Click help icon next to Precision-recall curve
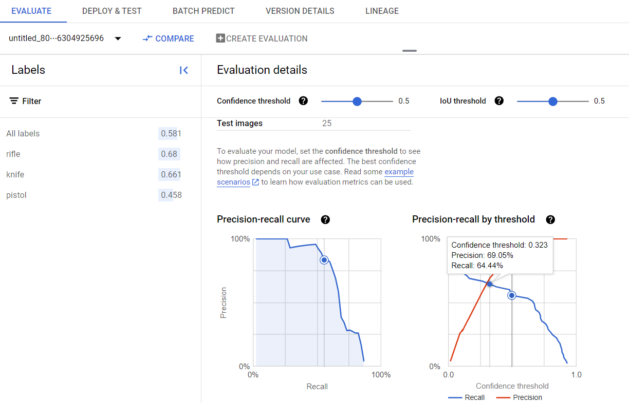This screenshot has width=629, height=403. click(325, 219)
